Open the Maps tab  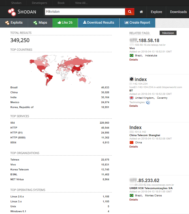click(40, 23)
